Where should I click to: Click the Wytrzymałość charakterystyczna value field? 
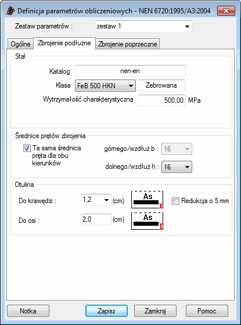click(x=161, y=100)
